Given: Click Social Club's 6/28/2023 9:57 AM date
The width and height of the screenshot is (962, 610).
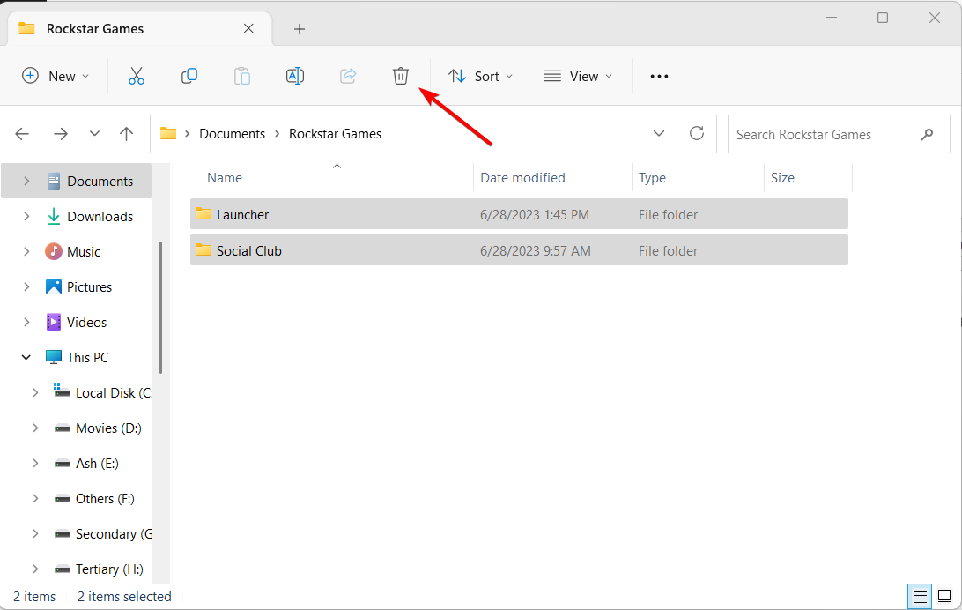Looking at the screenshot, I should [x=536, y=251].
